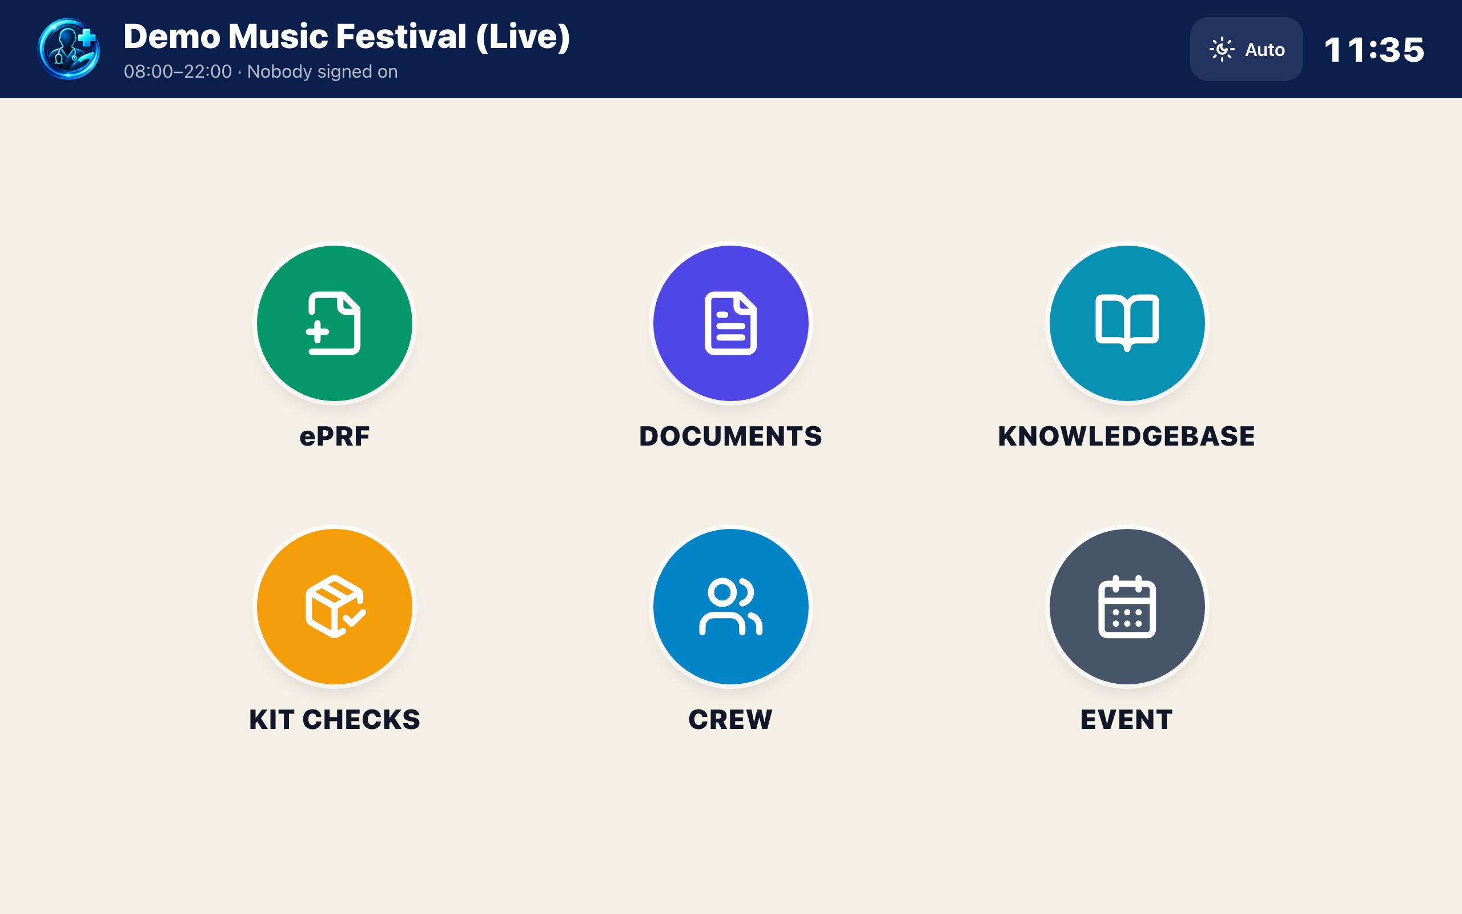1462x914 pixels.
Task: Click the ePRF text label
Action: pos(334,436)
